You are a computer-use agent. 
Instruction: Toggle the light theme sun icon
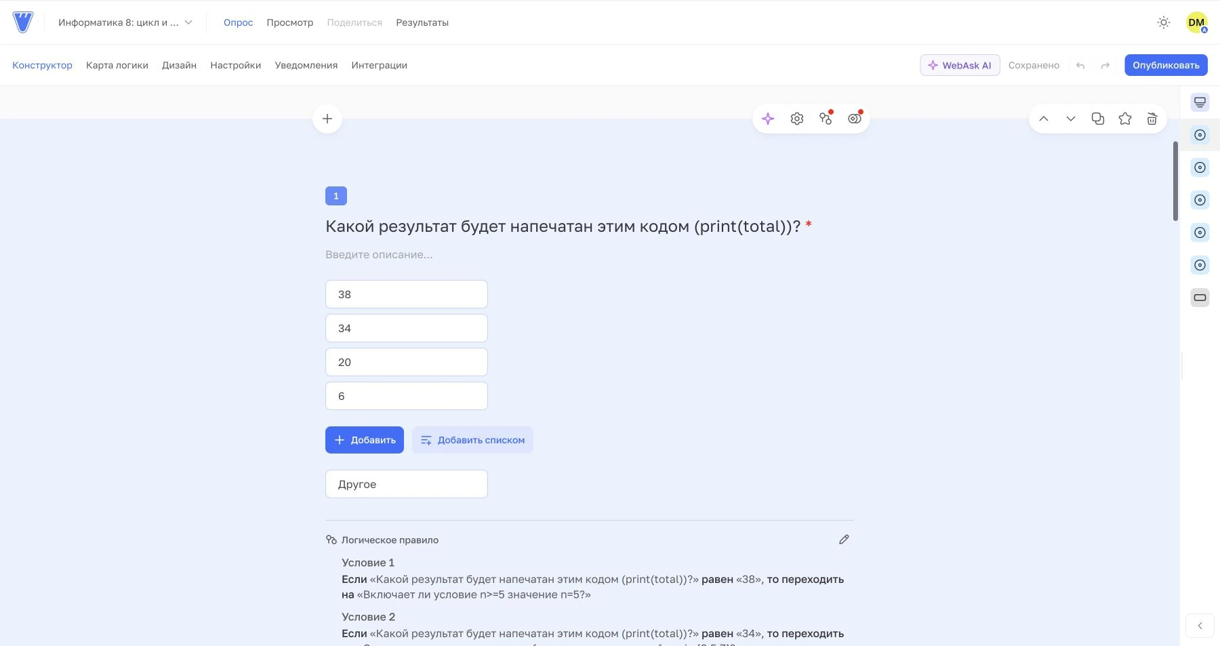coord(1164,22)
